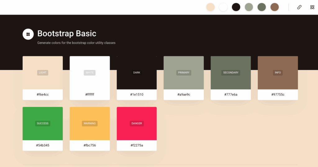Viewport: 318px width, 167px height.
Task: Select the olive green circle swatch in the top bar
Action: (x=261, y=7)
